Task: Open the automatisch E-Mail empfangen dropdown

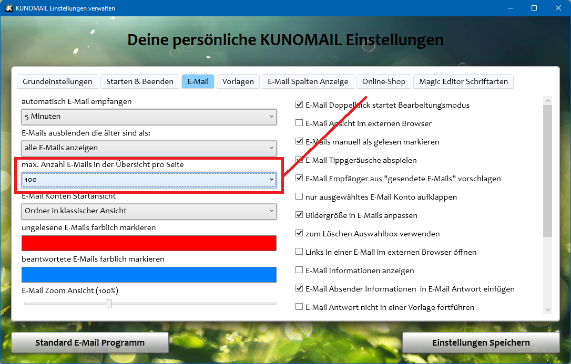Action: pyautogui.click(x=149, y=117)
